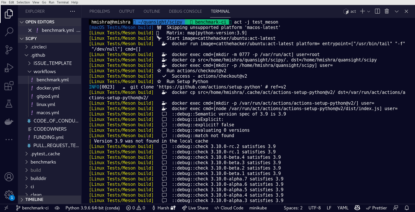The height and width of the screenshot is (212, 415).
Task: Select the act terminal instance
Action: coord(350,11)
